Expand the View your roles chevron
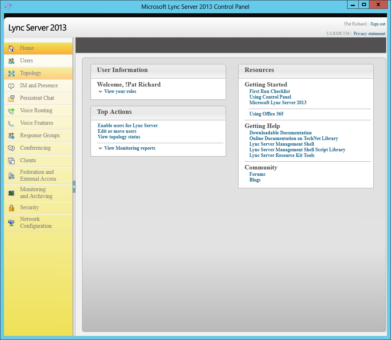The image size is (391, 340). (x=100, y=92)
